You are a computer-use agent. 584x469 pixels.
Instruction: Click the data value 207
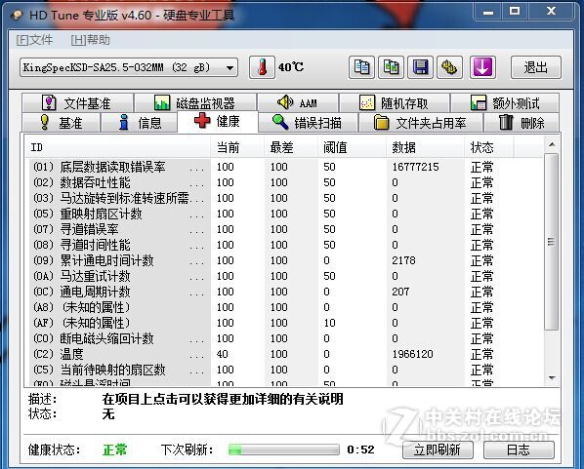click(x=400, y=292)
